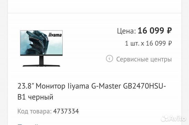The width and height of the screenshot is (189, 125).
Task: Open the iiyama monitor product thumbnail
Action: coord(41,48)
